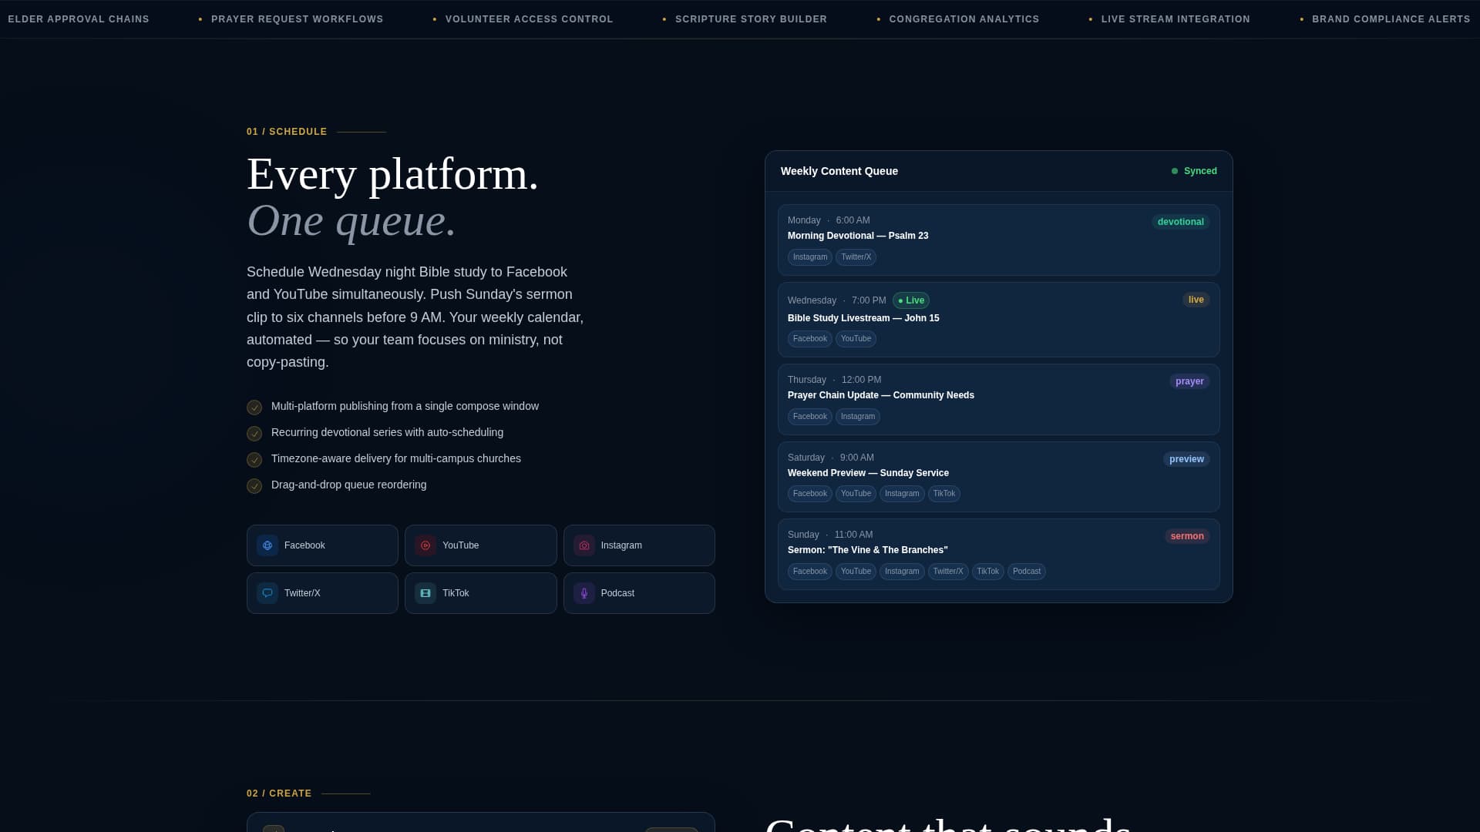Click Facebook chip under the Sunday sermon

pos(810,572)
